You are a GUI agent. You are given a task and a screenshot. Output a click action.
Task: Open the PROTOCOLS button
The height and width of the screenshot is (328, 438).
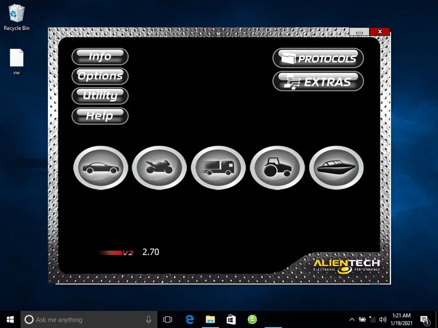click(318, 58)
